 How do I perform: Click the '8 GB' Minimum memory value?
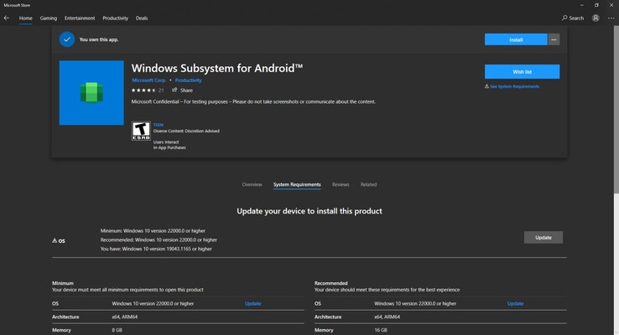pyautogui.click(x=117, y=330)
